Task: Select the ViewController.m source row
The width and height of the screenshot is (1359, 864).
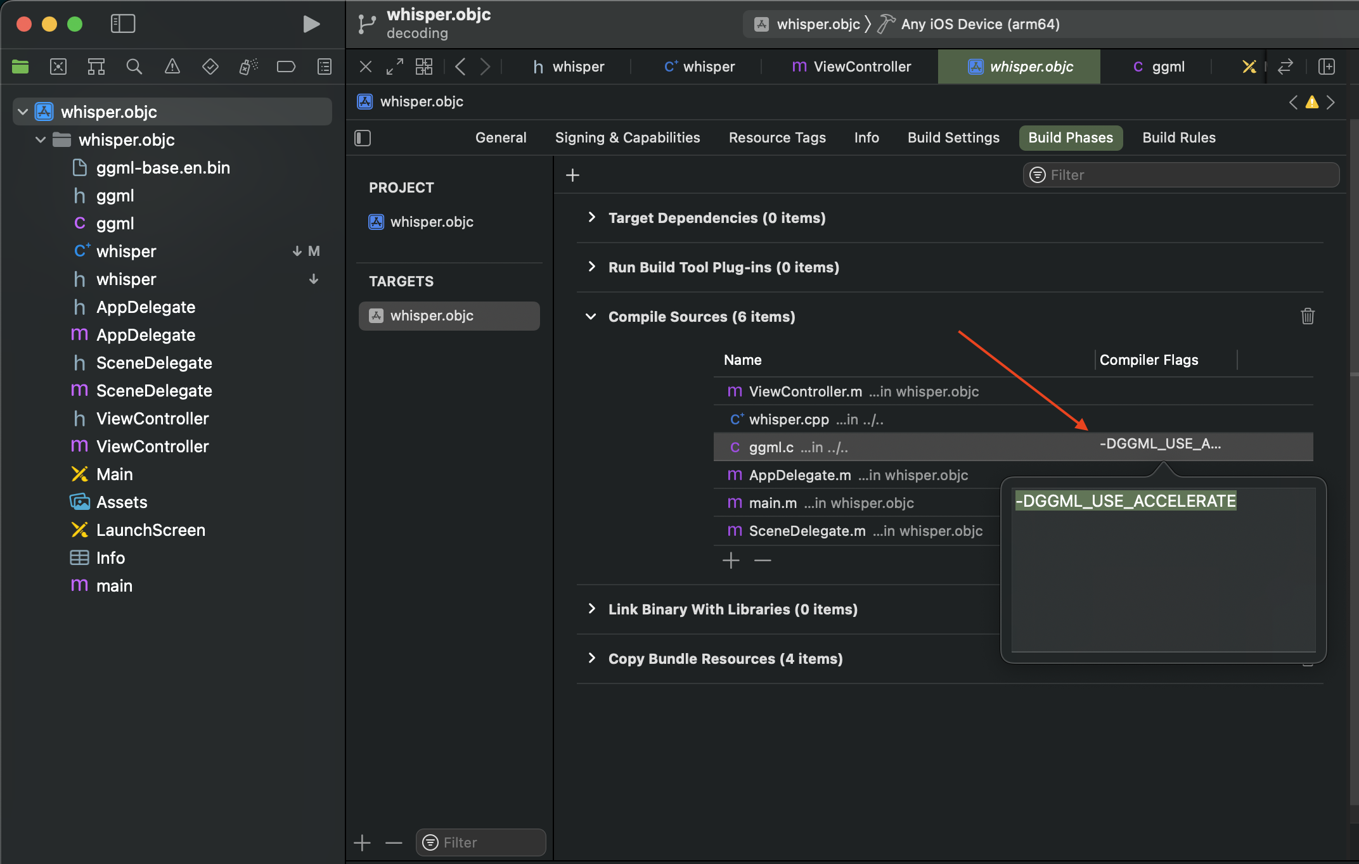Action: click(x=1013, y=391)
